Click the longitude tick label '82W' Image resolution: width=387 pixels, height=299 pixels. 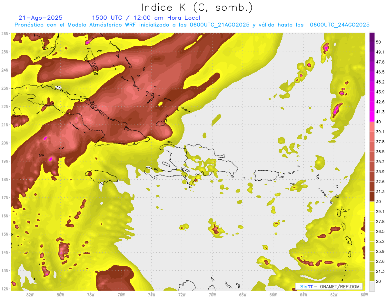point(30,295)
